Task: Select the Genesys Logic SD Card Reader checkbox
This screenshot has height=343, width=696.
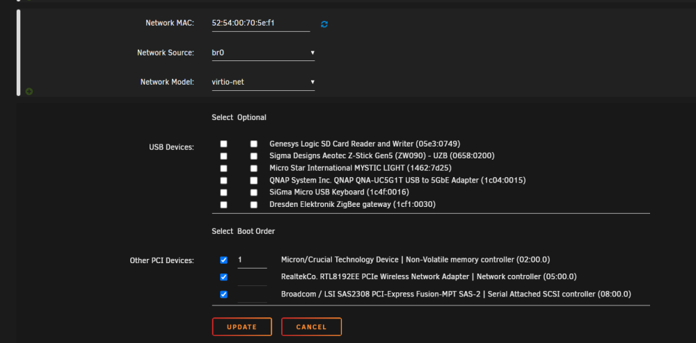Action: click(223, 144)
